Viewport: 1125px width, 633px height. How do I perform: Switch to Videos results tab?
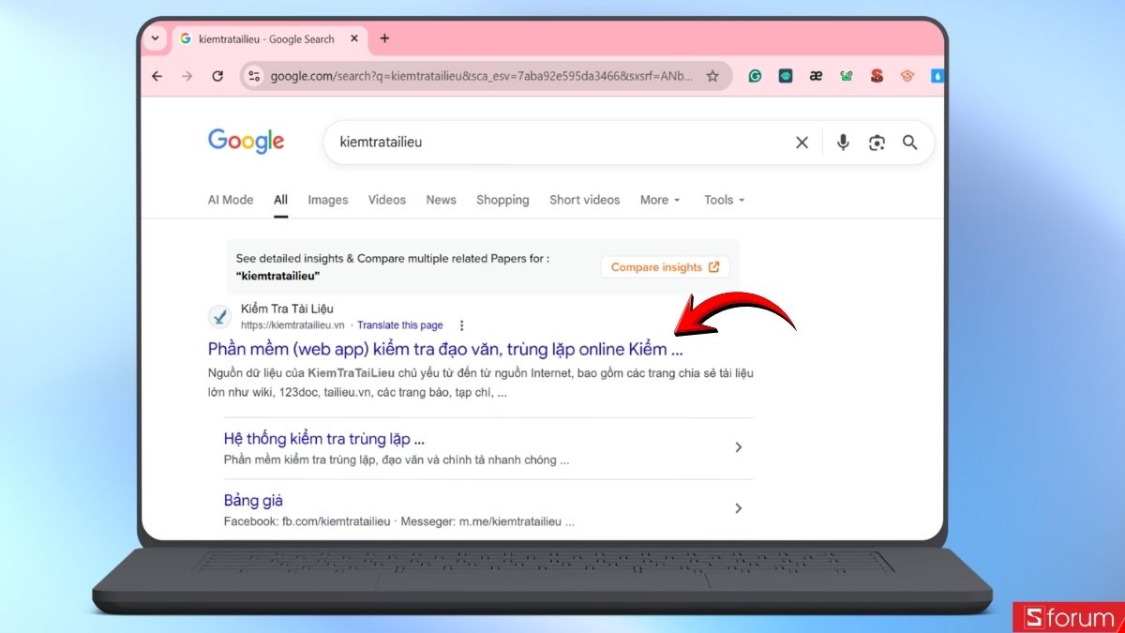tap(387, 200)
